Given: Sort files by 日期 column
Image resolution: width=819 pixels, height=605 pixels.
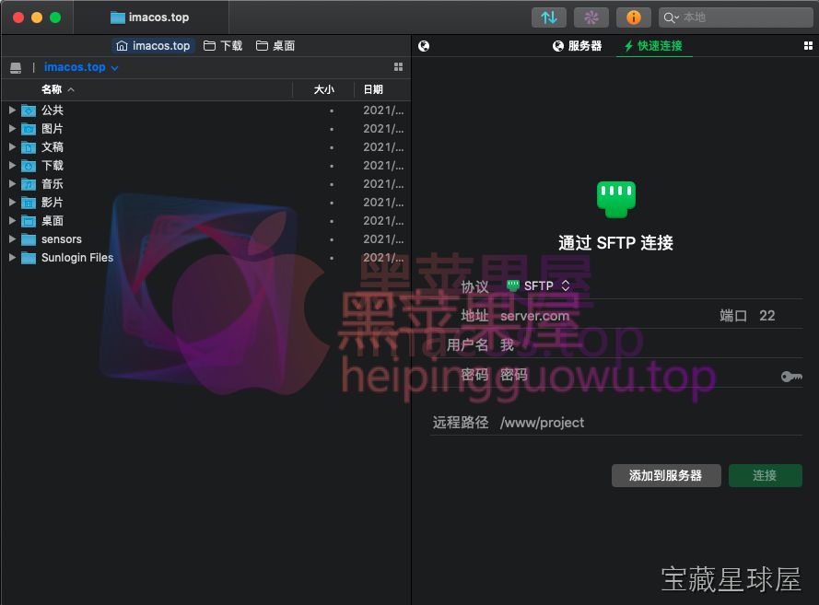Looking at the screenshot, I should pyautogui.click(x=373, y=90).
